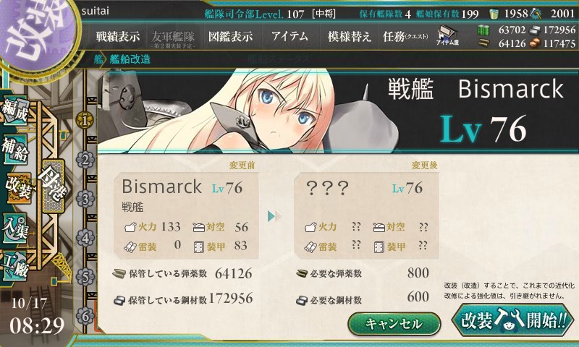Open the アイテム屋 item shop icon
The height and width of the screenshot is (347, 579).
(x=447, y=35)
